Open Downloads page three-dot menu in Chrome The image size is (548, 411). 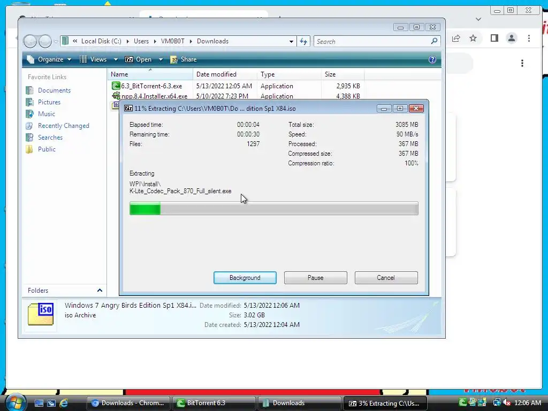(522, 63)
